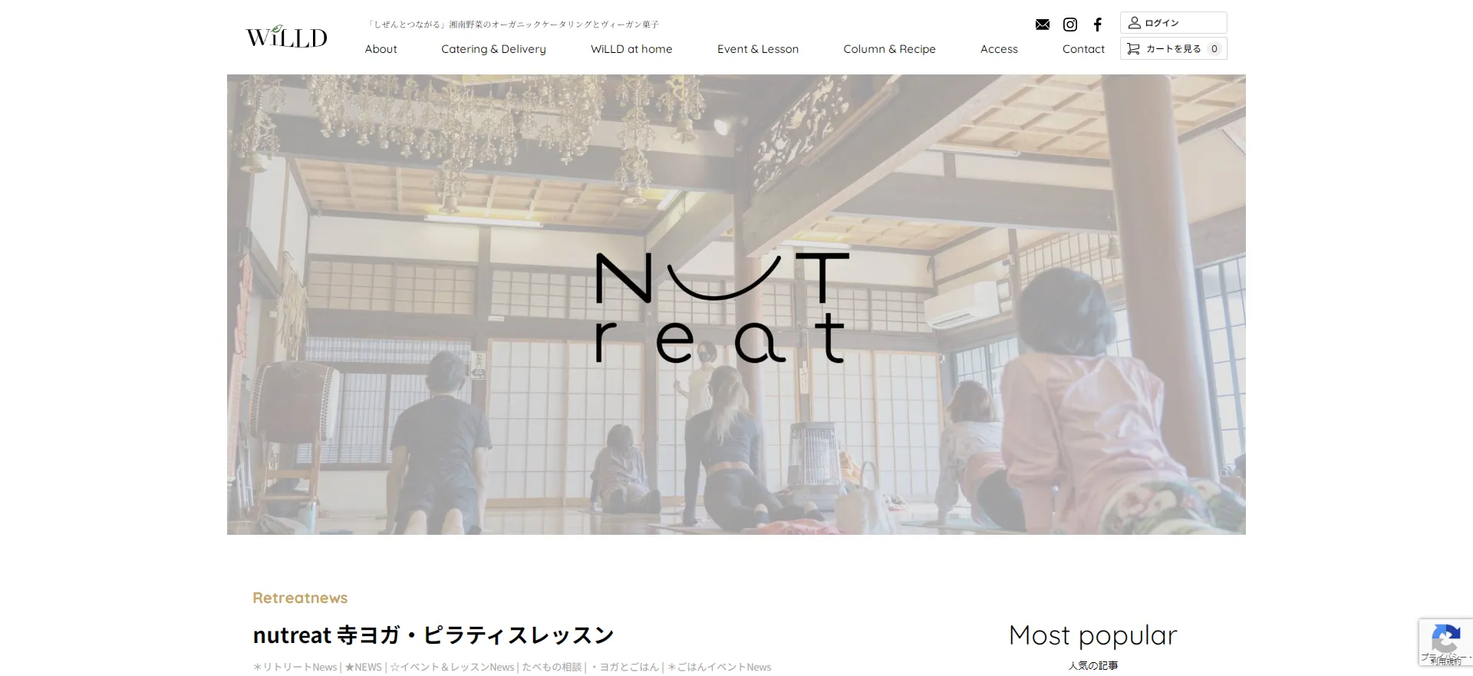Open the リトリートNews category link
Image resolution: width=1473 pixels, height=676 pixels.
295,668
